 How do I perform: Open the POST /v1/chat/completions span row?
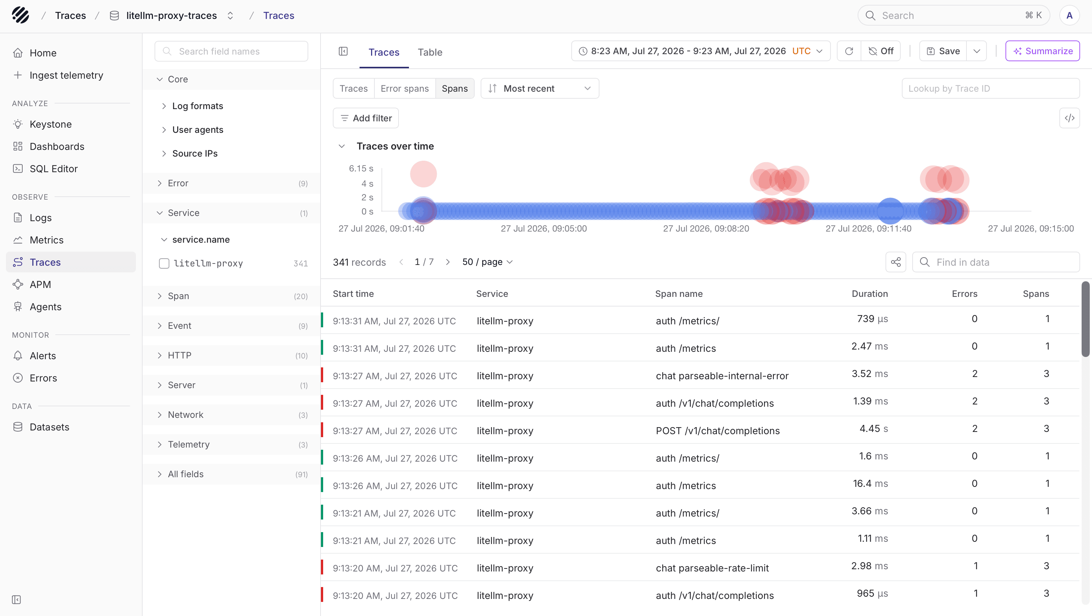point(700,430)
